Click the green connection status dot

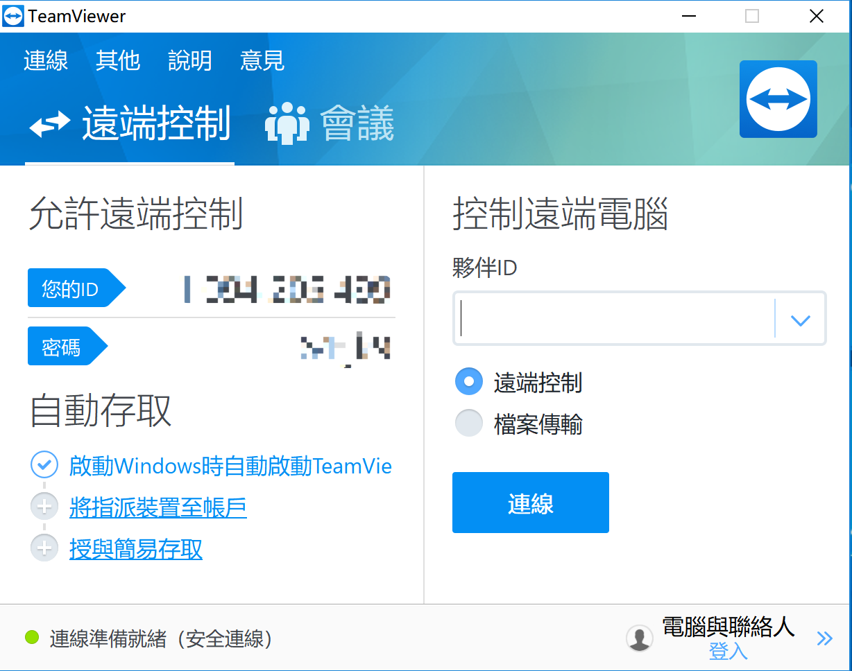(x=32, y=637)
